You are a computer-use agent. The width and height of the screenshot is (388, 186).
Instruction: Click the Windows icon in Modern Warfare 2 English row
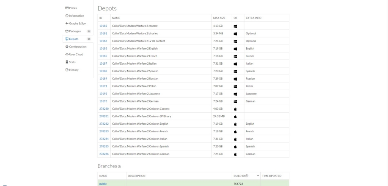point(235,49)
